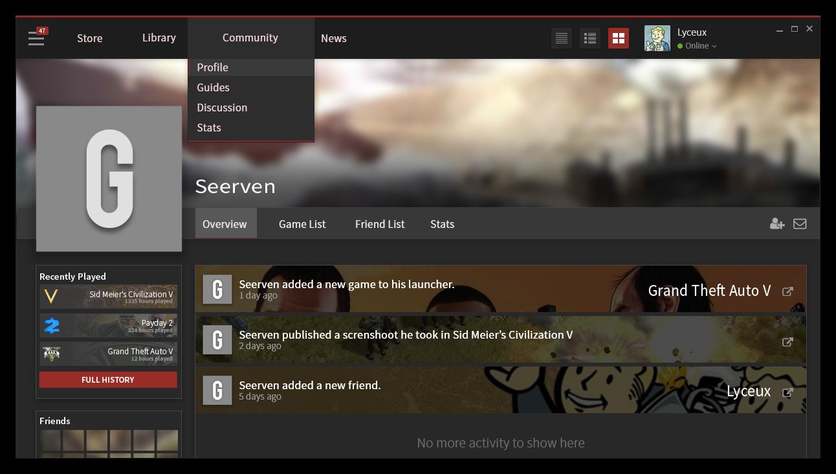
Task: Open the hamburger menu with notification badge
Action: (x=38, y=38)
